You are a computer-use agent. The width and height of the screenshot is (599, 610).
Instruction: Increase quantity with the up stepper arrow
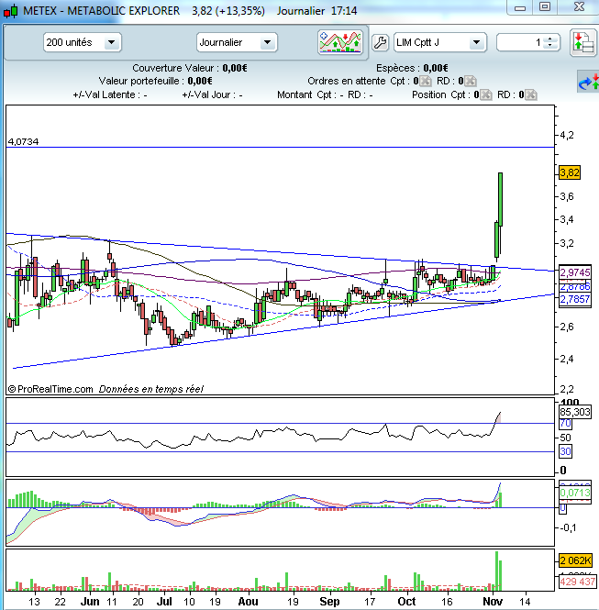[x=550, y=39]
